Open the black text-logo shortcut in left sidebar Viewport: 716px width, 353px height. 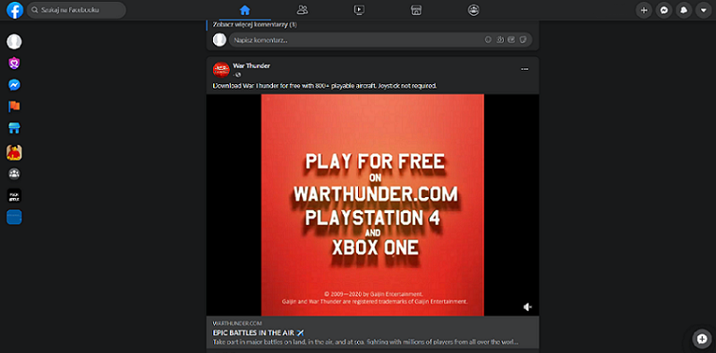coord(14,195)
